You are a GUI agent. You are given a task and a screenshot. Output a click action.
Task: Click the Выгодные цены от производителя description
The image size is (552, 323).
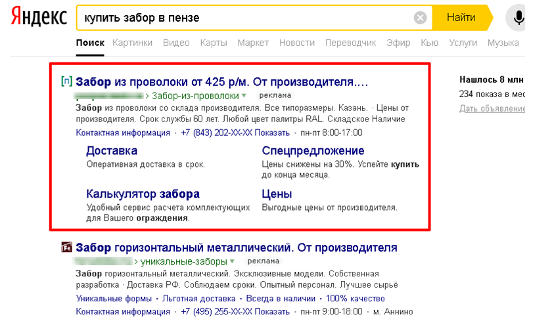(329, 207)
